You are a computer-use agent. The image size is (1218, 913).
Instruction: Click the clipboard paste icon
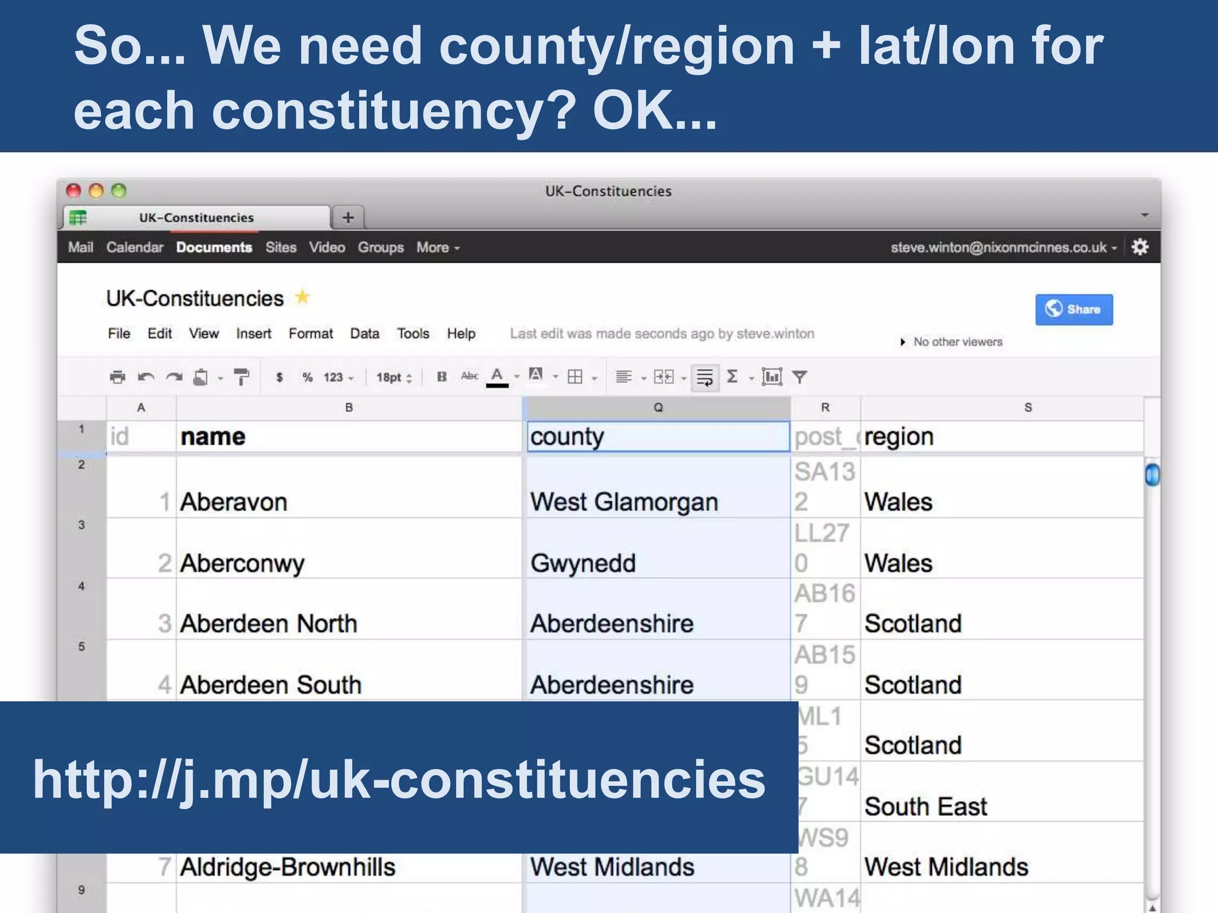[201, 377]
